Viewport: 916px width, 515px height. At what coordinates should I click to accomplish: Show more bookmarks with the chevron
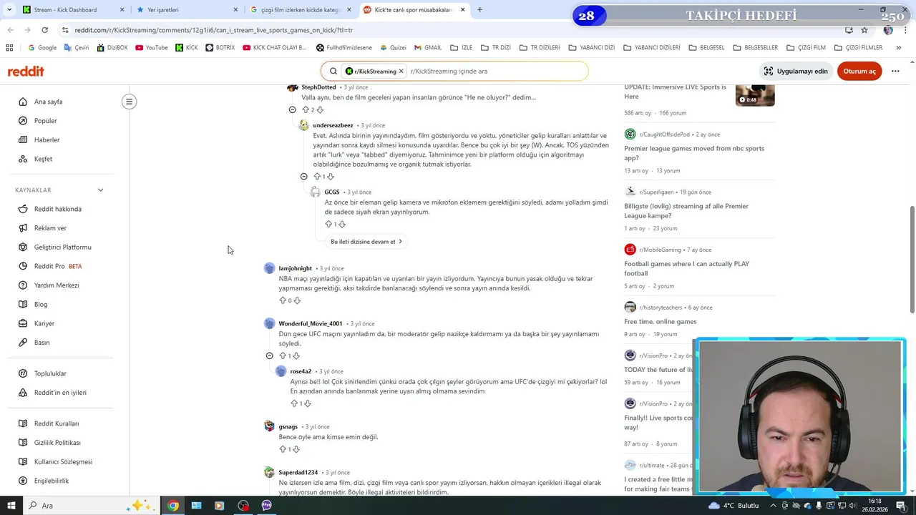point(898,48)
